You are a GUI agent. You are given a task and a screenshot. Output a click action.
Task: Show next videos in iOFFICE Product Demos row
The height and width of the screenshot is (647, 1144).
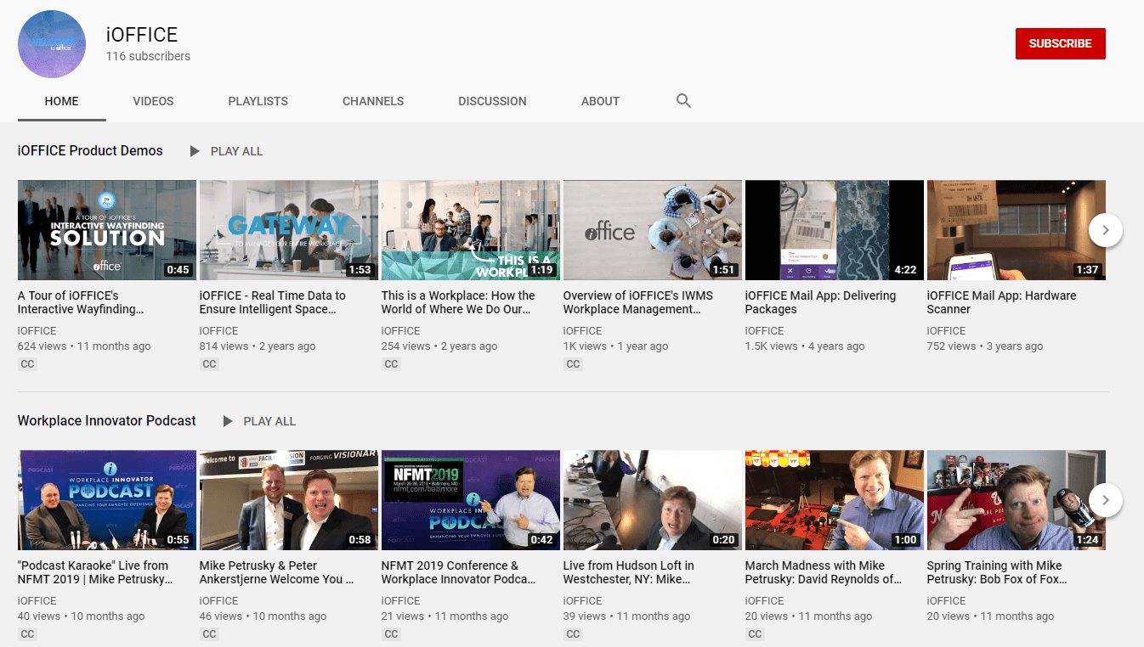pyautogui.click(x=1105, y=229)
